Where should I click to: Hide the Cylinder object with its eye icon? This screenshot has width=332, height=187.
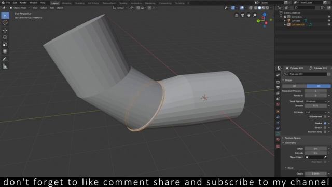click(x=329, y=21)
